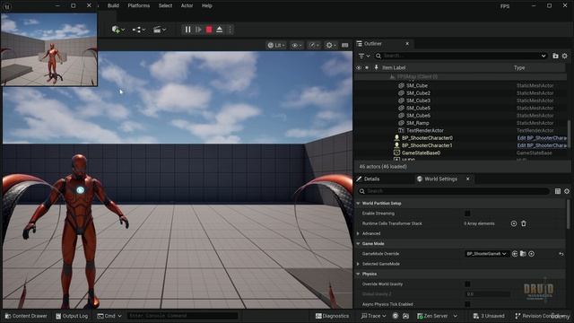The width and height of the screenshot is (574, 323).
Task: Toggle the Outliner eye visibility column header
Action: [359, 68]
